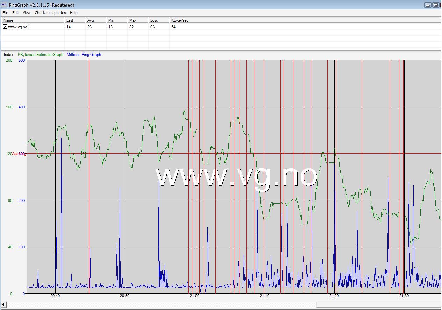Open the View menu
The height and width of the screenshot is (310, 442).
[27, 13]
